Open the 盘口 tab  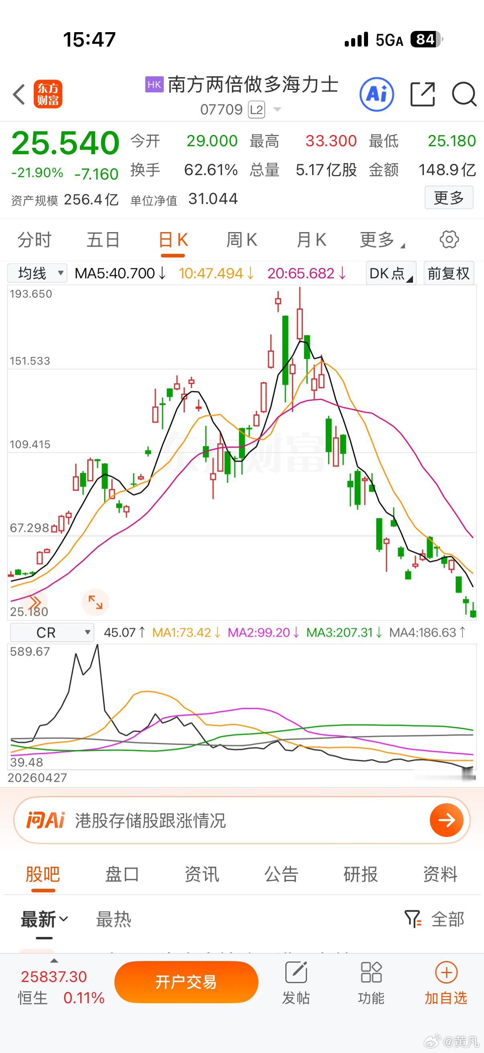(122, 875)
